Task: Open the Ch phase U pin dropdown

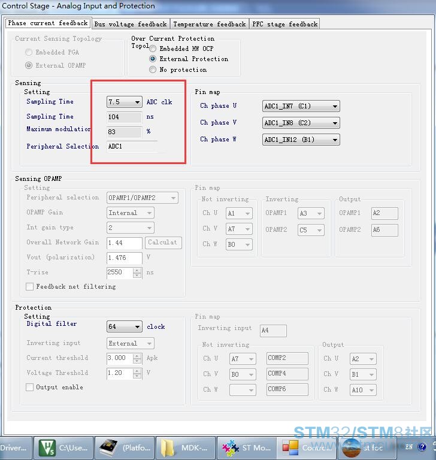Action: pos(301,106)
